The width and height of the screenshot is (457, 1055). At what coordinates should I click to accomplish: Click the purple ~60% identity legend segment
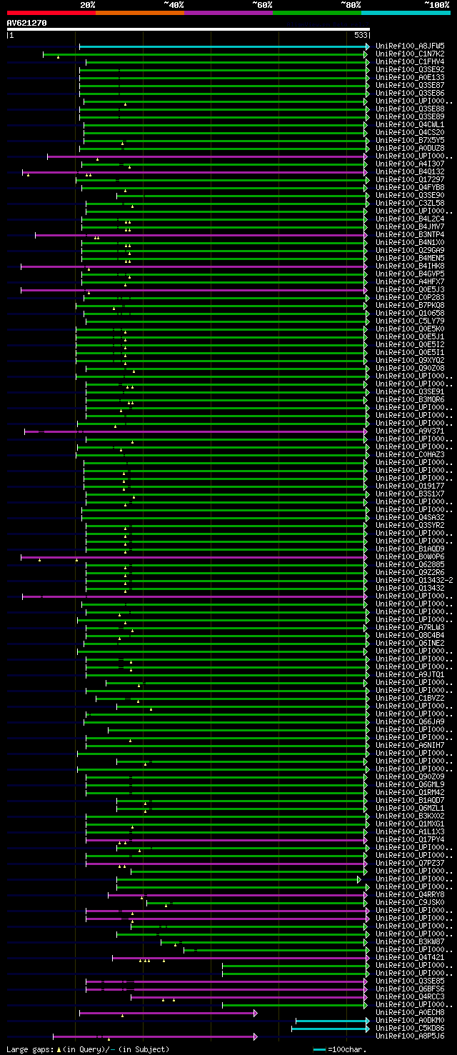click(x=228, y=12)
